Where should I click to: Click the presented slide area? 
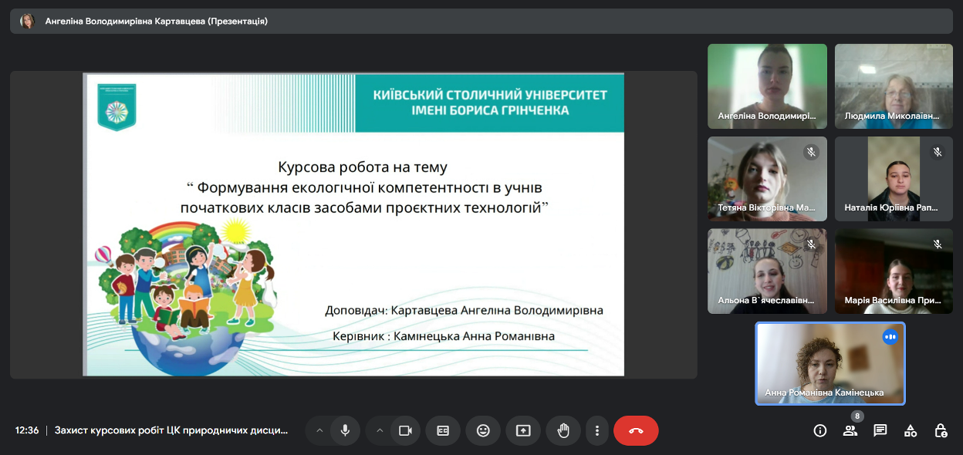[353, 224]
